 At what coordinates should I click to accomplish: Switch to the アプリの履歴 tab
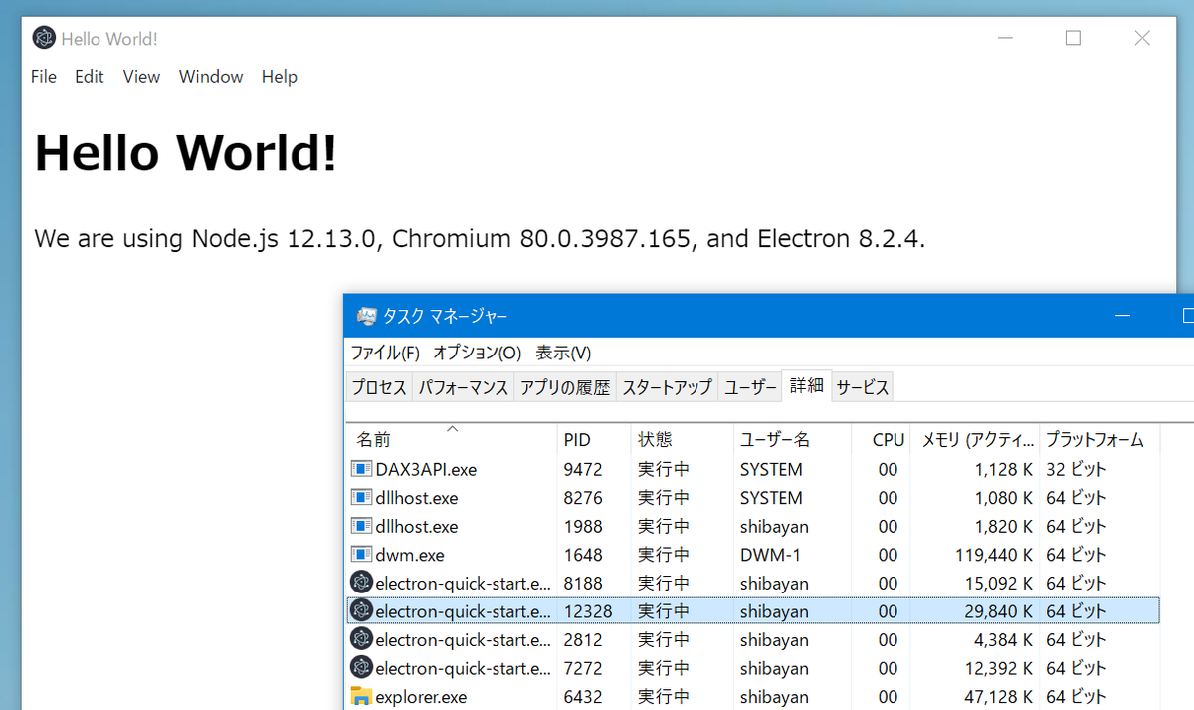click(565, 388)
